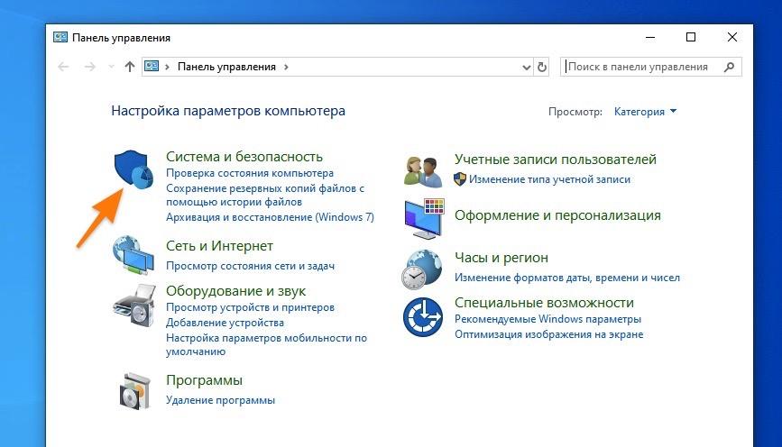Click the Back navigation arrow
The image size is (782, 447).
click(63, 67)
